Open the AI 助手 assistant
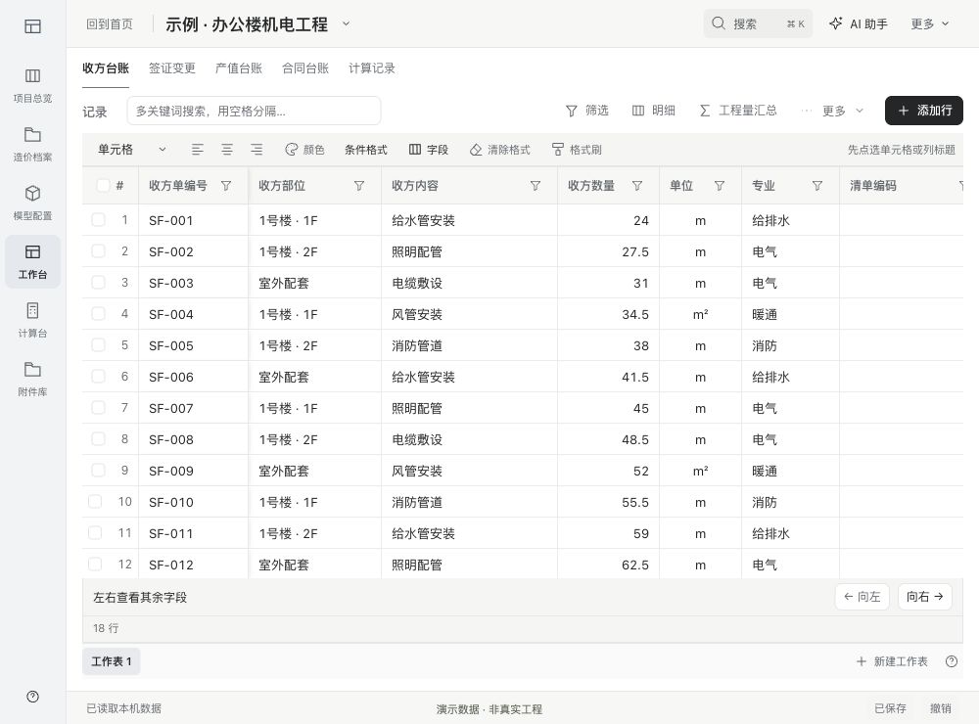Screen dimensions: 979x724 pos(859,23)
